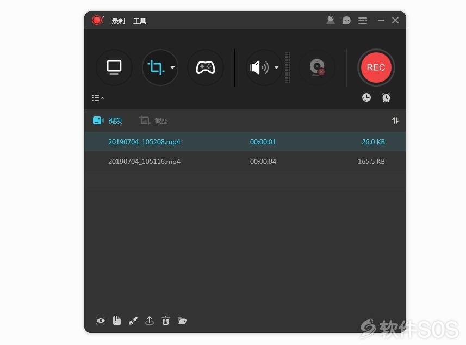
Task: Select file 20190704_105208.mp4
Action: pyautogui.click(x=144, y=142)
